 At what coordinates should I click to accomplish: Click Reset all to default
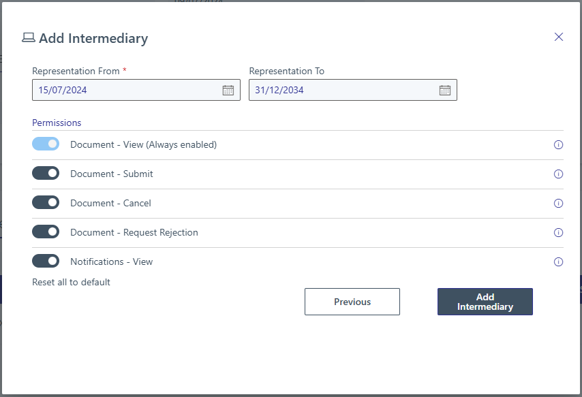coord(71,281)
